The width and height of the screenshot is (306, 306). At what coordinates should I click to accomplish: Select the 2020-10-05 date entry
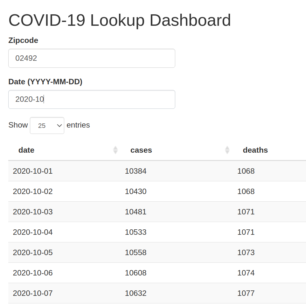(33, 253)
